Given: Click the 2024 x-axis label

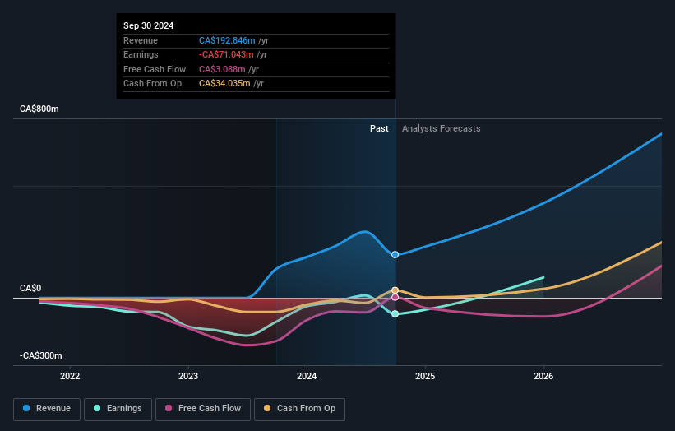Looking at the screenshot, I should 307,376.
